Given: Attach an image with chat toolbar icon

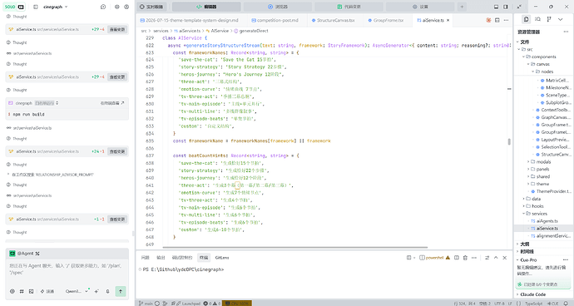Looking at the screenshot, I should click(x=31, y=291).
